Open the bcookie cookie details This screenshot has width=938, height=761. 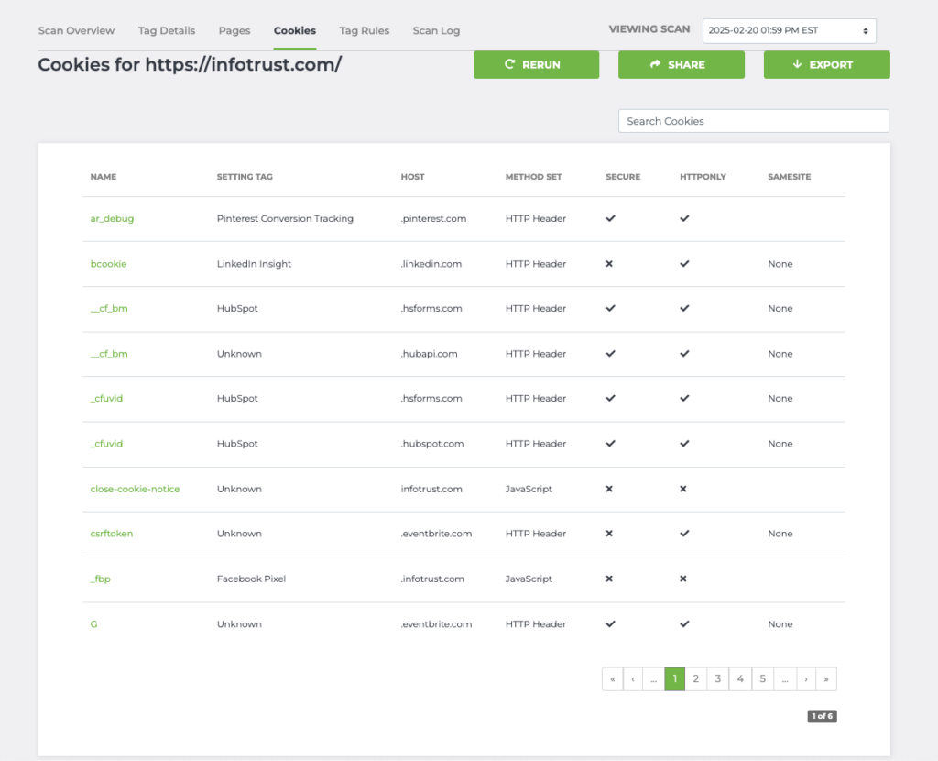tap(108, 264)
